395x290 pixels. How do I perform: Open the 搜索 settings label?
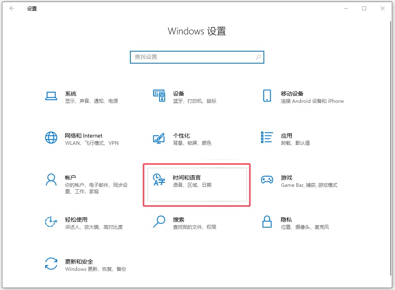[x=179, y=220]
